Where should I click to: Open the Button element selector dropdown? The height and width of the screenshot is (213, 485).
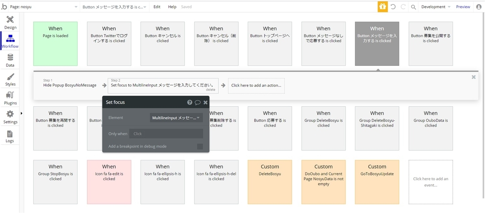click(x=115, y=7)
